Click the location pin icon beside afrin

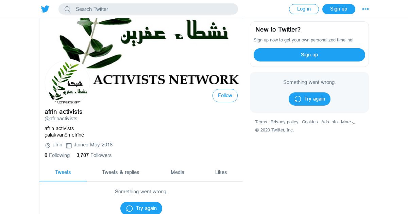[x=48, y=145]
